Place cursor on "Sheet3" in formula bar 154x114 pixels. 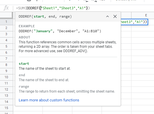click(x=67, y=8)
